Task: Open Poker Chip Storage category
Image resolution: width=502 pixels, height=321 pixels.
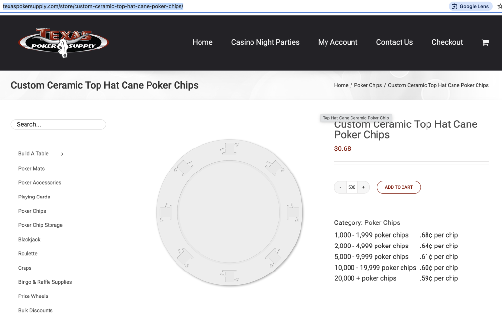Action: [x=40, y=225]
